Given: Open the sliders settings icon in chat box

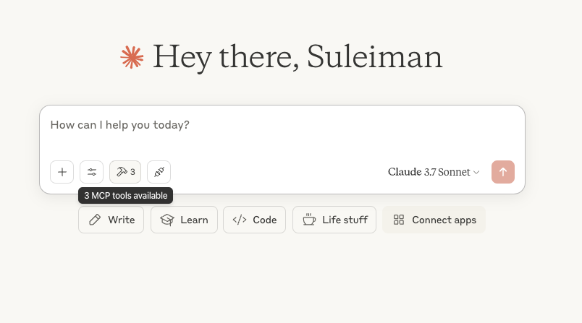Looking at the screenshot, I should (92, 172).
